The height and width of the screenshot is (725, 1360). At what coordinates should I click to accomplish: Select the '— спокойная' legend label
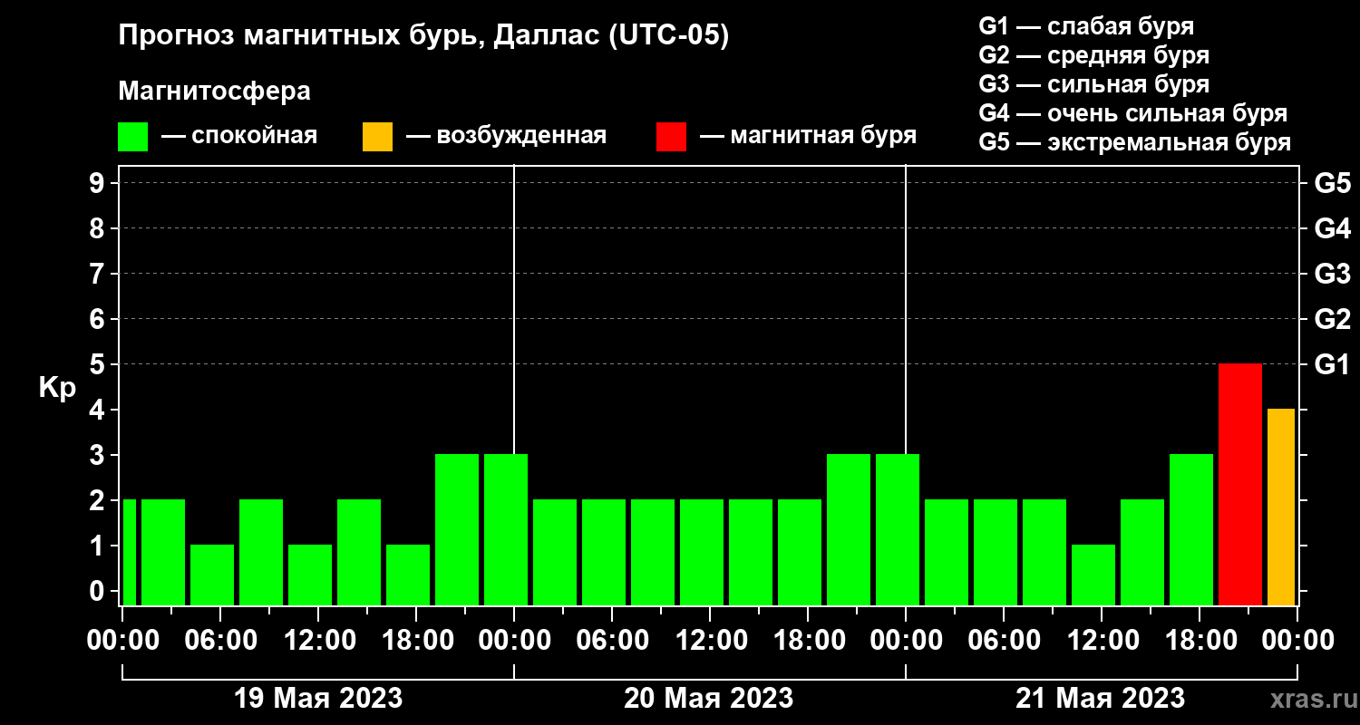pos(239,137)
